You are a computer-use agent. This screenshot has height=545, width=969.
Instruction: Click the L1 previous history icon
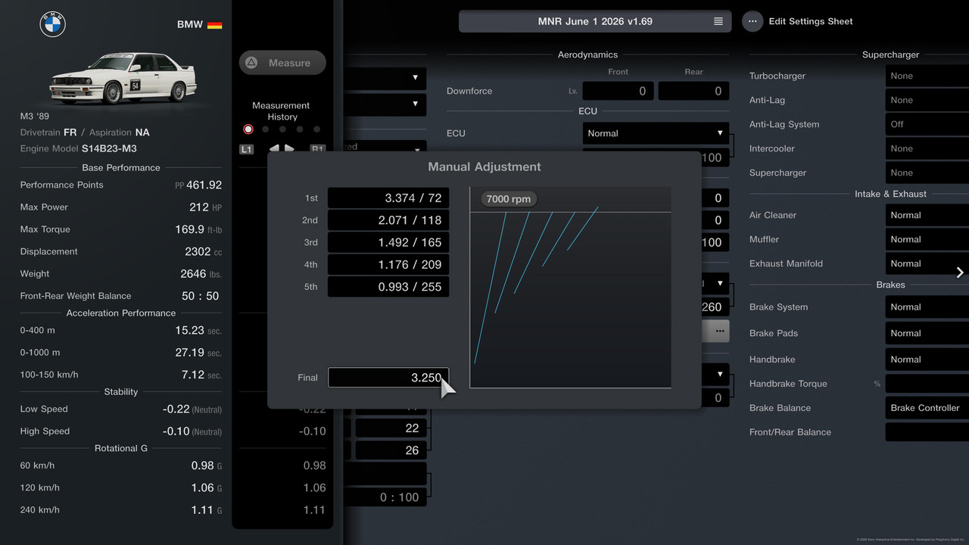pos(247,149)
